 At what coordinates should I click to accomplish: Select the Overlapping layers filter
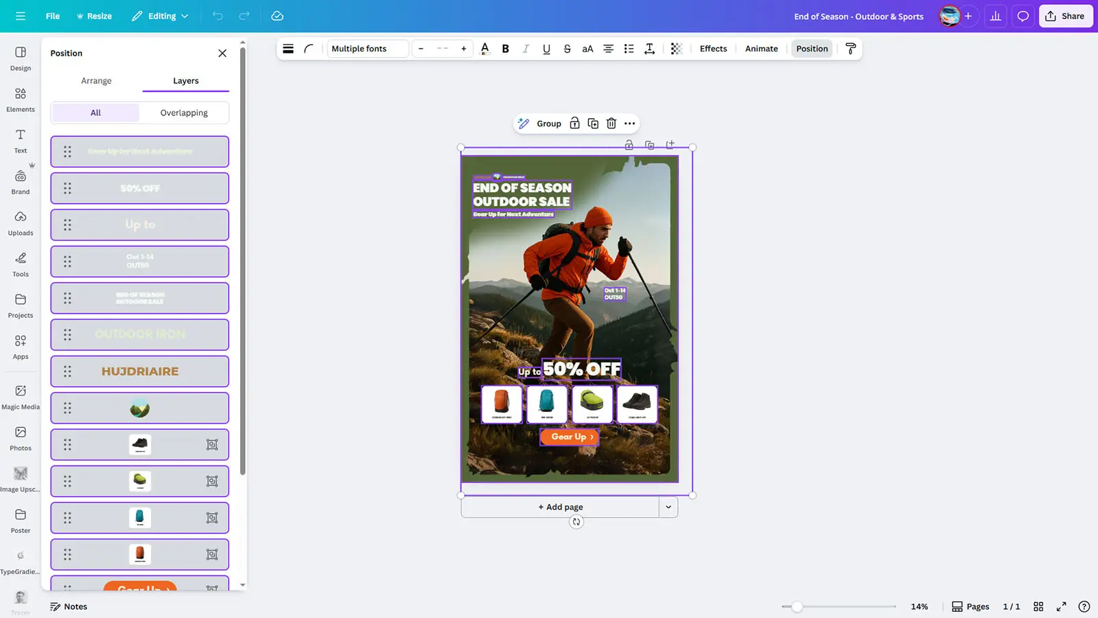point(184,113)
